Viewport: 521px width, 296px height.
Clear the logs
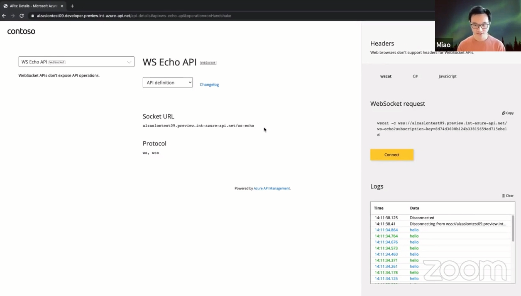click(508, 196)
